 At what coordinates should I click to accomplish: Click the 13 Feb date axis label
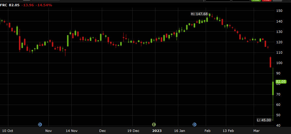coord(228,131)
